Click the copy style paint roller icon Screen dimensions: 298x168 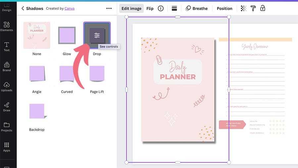tap(253, 9)
